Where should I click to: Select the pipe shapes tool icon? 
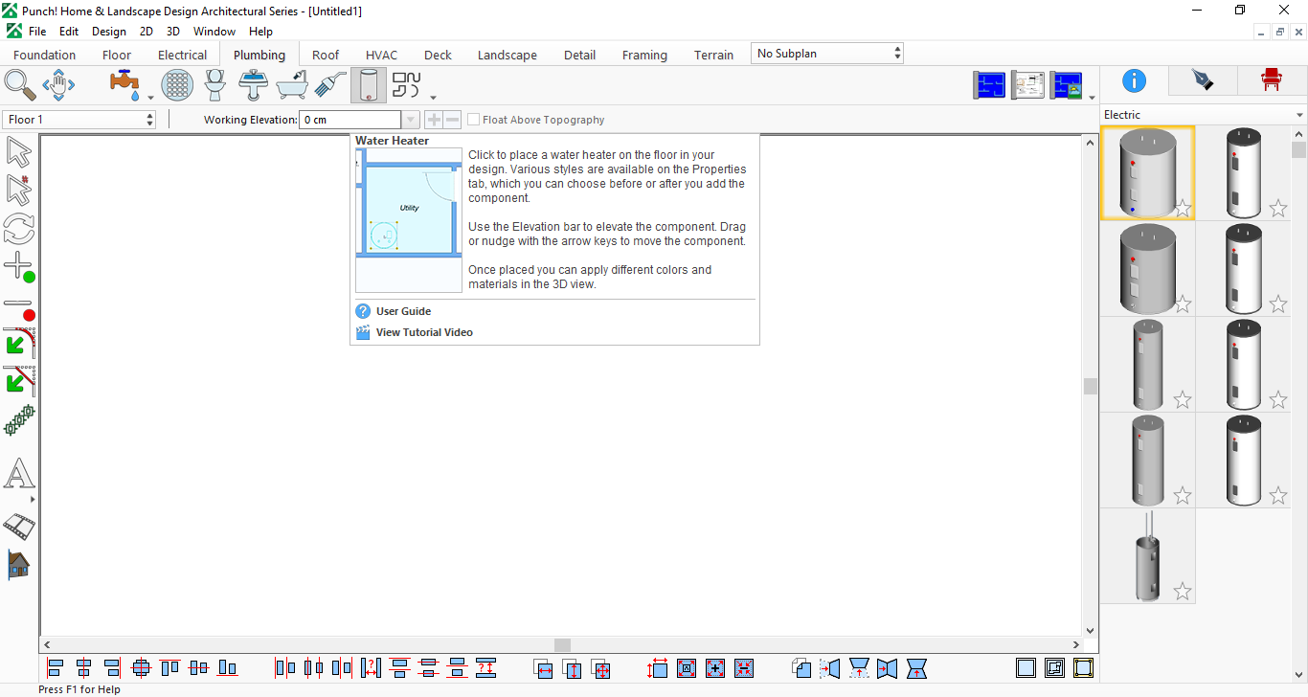(407, 84)
